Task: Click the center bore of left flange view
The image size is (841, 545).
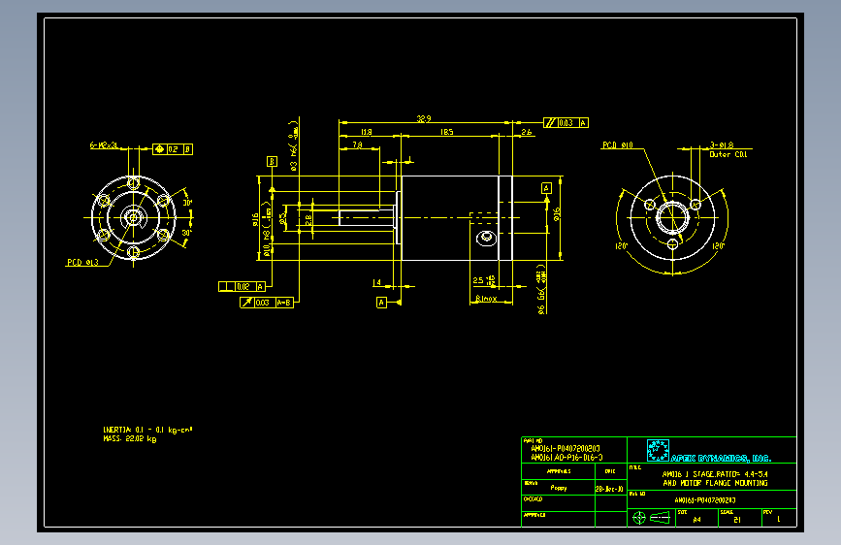Action: pos(133,217)
